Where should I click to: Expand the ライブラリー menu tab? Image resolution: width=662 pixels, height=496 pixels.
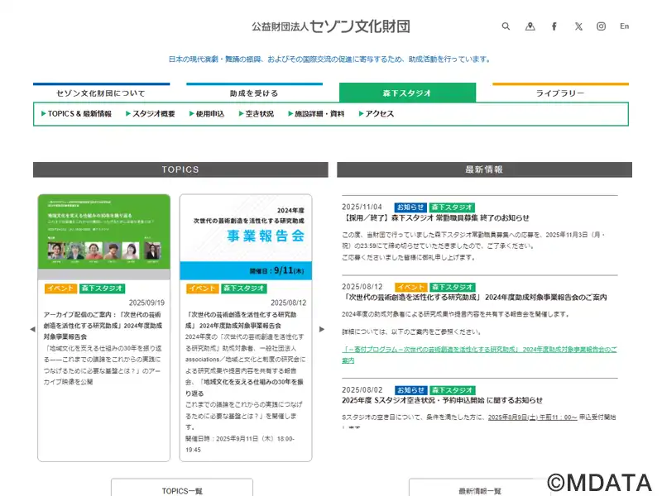pyautogui.click(x=560, y=93)
